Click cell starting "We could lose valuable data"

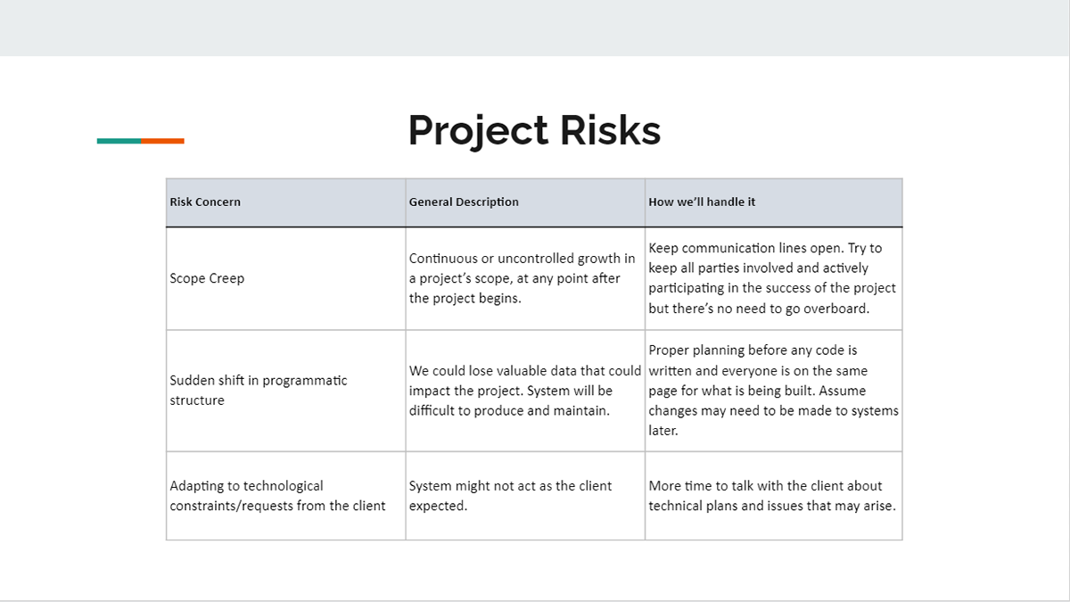pyautogui.click(x=524, y=391)
